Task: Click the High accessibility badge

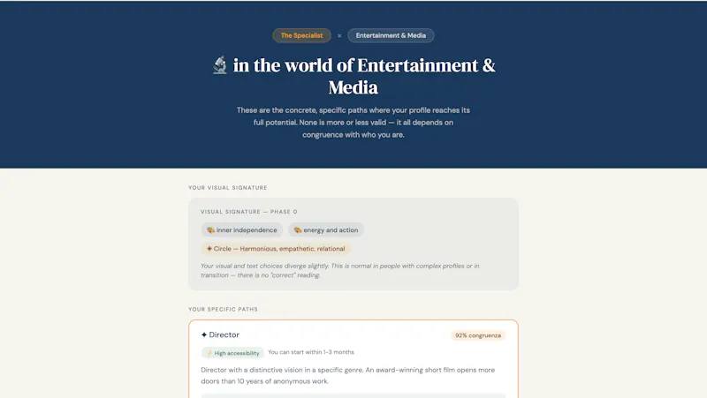Action: coord(232,353)
